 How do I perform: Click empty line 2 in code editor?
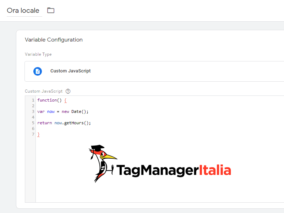coord(159,106)
